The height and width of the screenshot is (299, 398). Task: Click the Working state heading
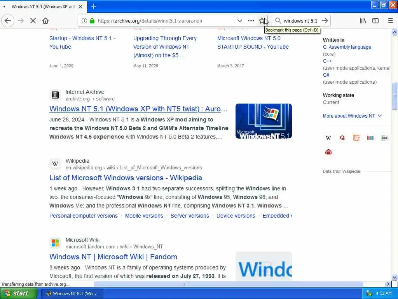click(x=339, y=95)
